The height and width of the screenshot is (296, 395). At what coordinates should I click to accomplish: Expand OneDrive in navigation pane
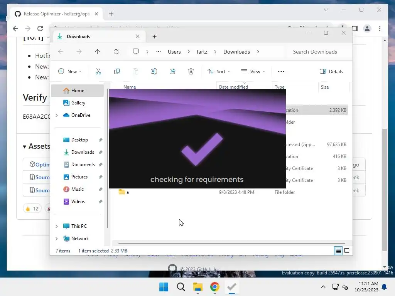coord(57,115)
